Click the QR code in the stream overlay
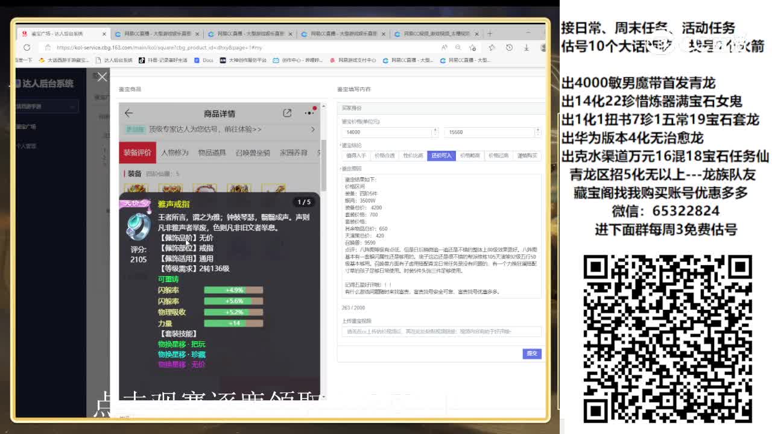The width and height of the screenshot is (772, 434). coord(668,339)
